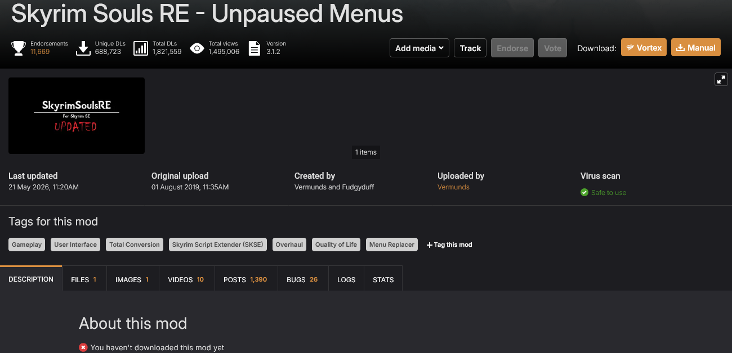This screenshot has height=353, width=732.
Task: Open the Safe to use virus scan link
Action: coord(608,193)
